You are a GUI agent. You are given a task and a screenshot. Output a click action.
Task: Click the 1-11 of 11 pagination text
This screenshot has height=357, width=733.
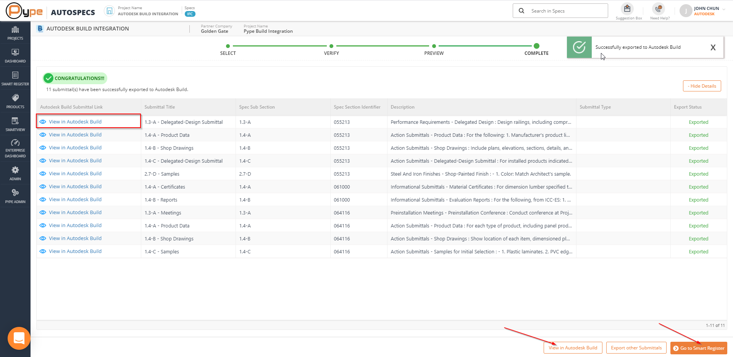click(x=715, y=325)
